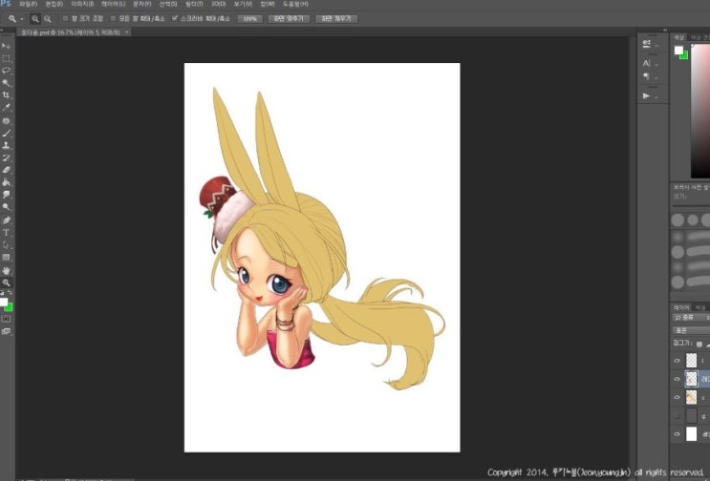Select the Healing Brush tool
The height and width of the screenshot is (481, 710).
pyautogui.click(x=6, y=121)
